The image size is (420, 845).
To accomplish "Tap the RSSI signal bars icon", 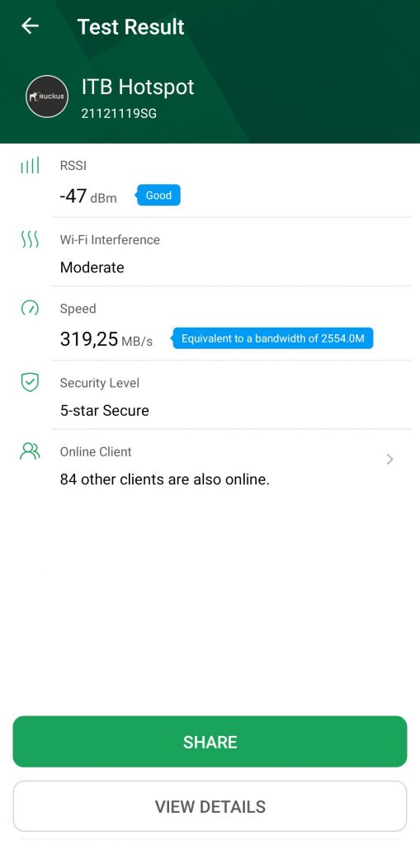I will 30,165.
